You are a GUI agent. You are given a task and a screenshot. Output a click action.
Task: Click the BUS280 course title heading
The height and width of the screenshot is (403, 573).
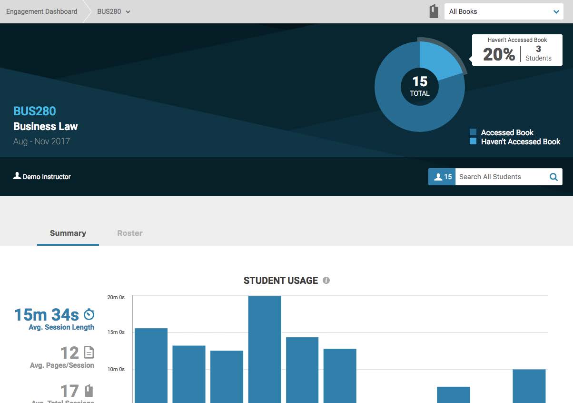[35, 111]
